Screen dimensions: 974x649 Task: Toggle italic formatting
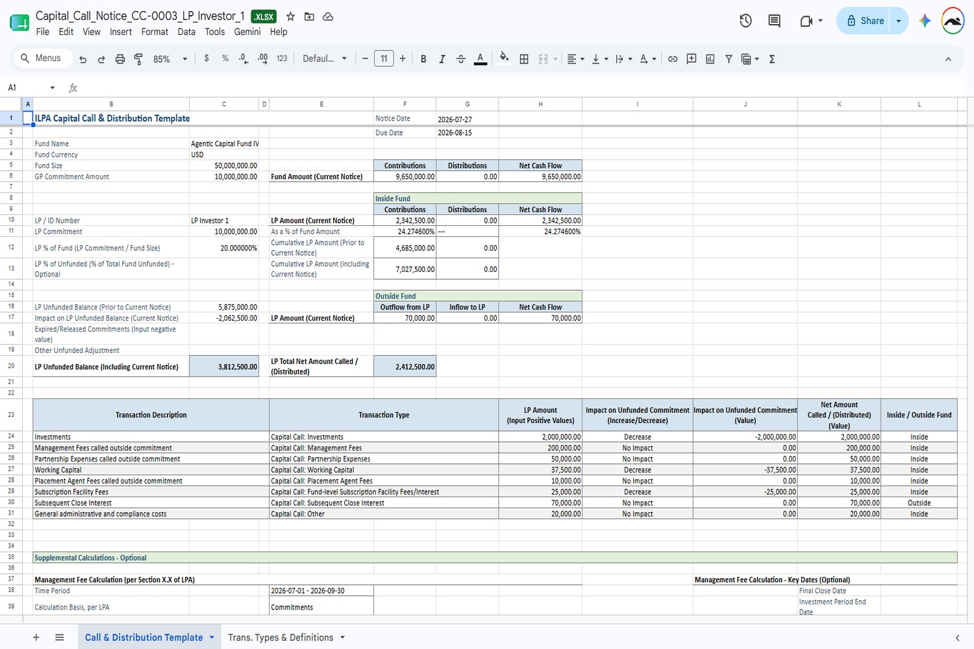pos(442,59)
